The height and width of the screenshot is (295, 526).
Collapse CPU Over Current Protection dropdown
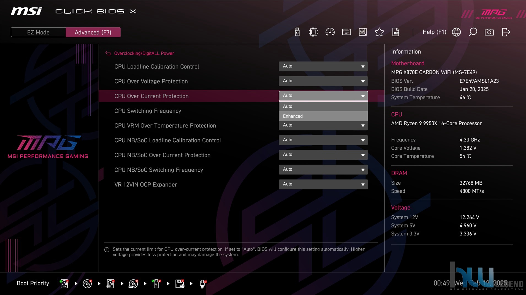(323, 96)
